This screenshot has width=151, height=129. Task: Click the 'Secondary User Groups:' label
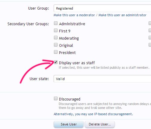(x=28, y=24)
